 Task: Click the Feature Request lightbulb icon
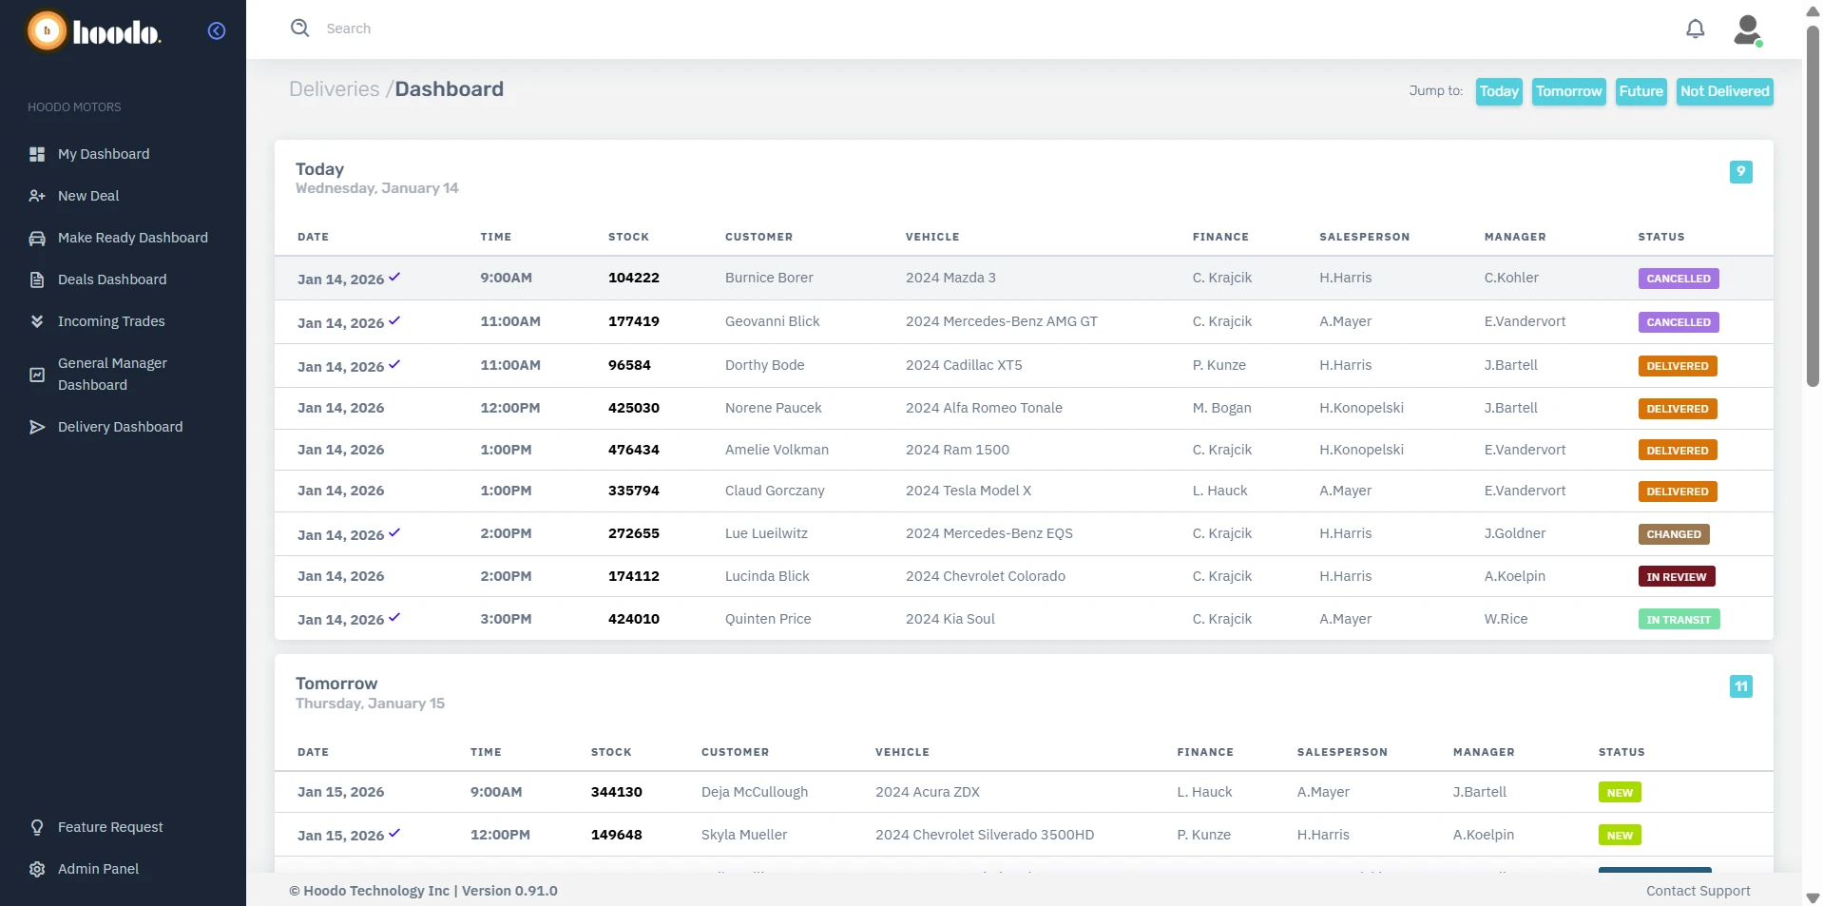(35, 827)
